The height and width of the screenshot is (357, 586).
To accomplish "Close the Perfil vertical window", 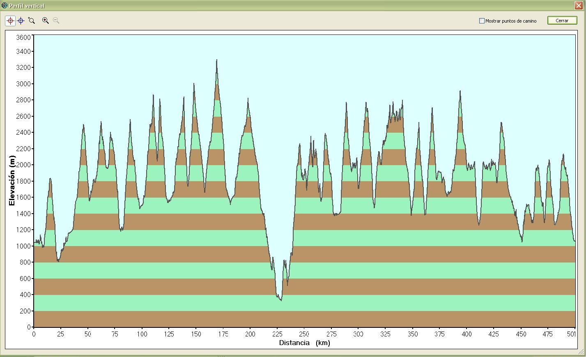I will (578, 5).
